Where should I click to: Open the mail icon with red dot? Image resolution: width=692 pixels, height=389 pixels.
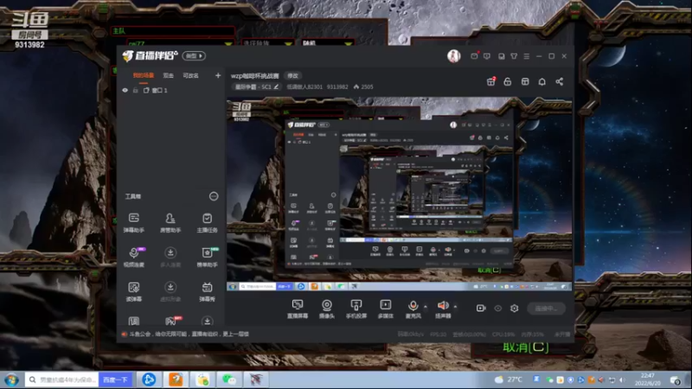point(474,56)
